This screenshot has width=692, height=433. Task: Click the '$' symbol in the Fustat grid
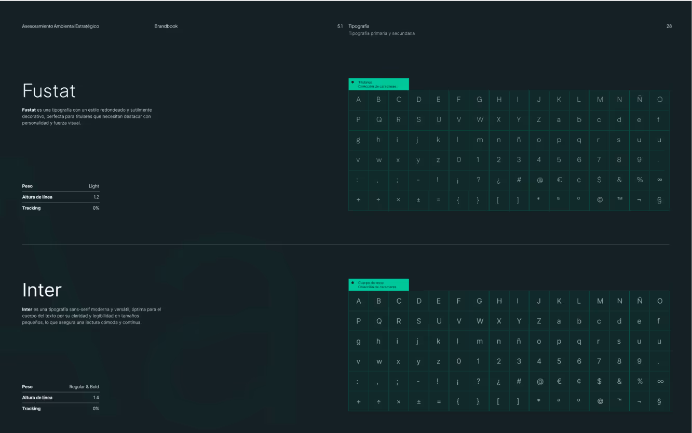[599, 180]
